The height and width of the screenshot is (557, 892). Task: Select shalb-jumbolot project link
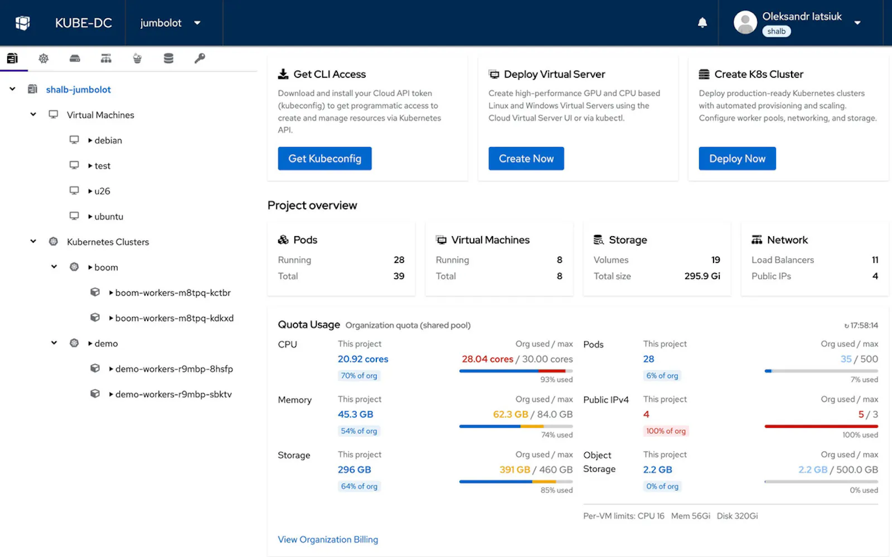pos(78,89)
